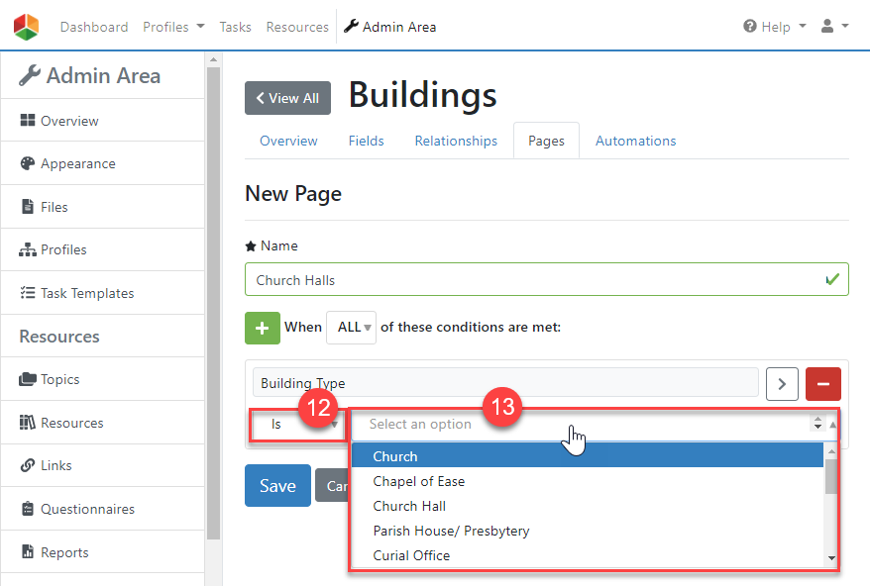
Task: Open Questionnaires in the sidebar
Action: tap(86, 509)
